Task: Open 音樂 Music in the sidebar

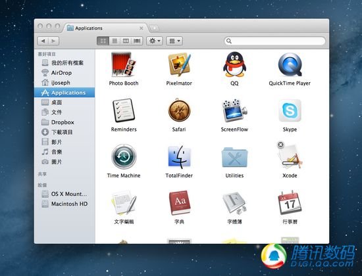Action: [65, 152]
